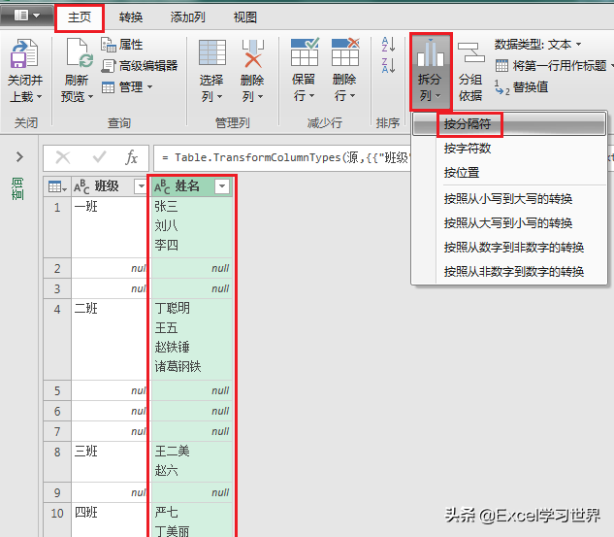Image resolution: width=614 pixels, height=537 pixels.
Task: Click the fx function icon
Action: point(132,157)
